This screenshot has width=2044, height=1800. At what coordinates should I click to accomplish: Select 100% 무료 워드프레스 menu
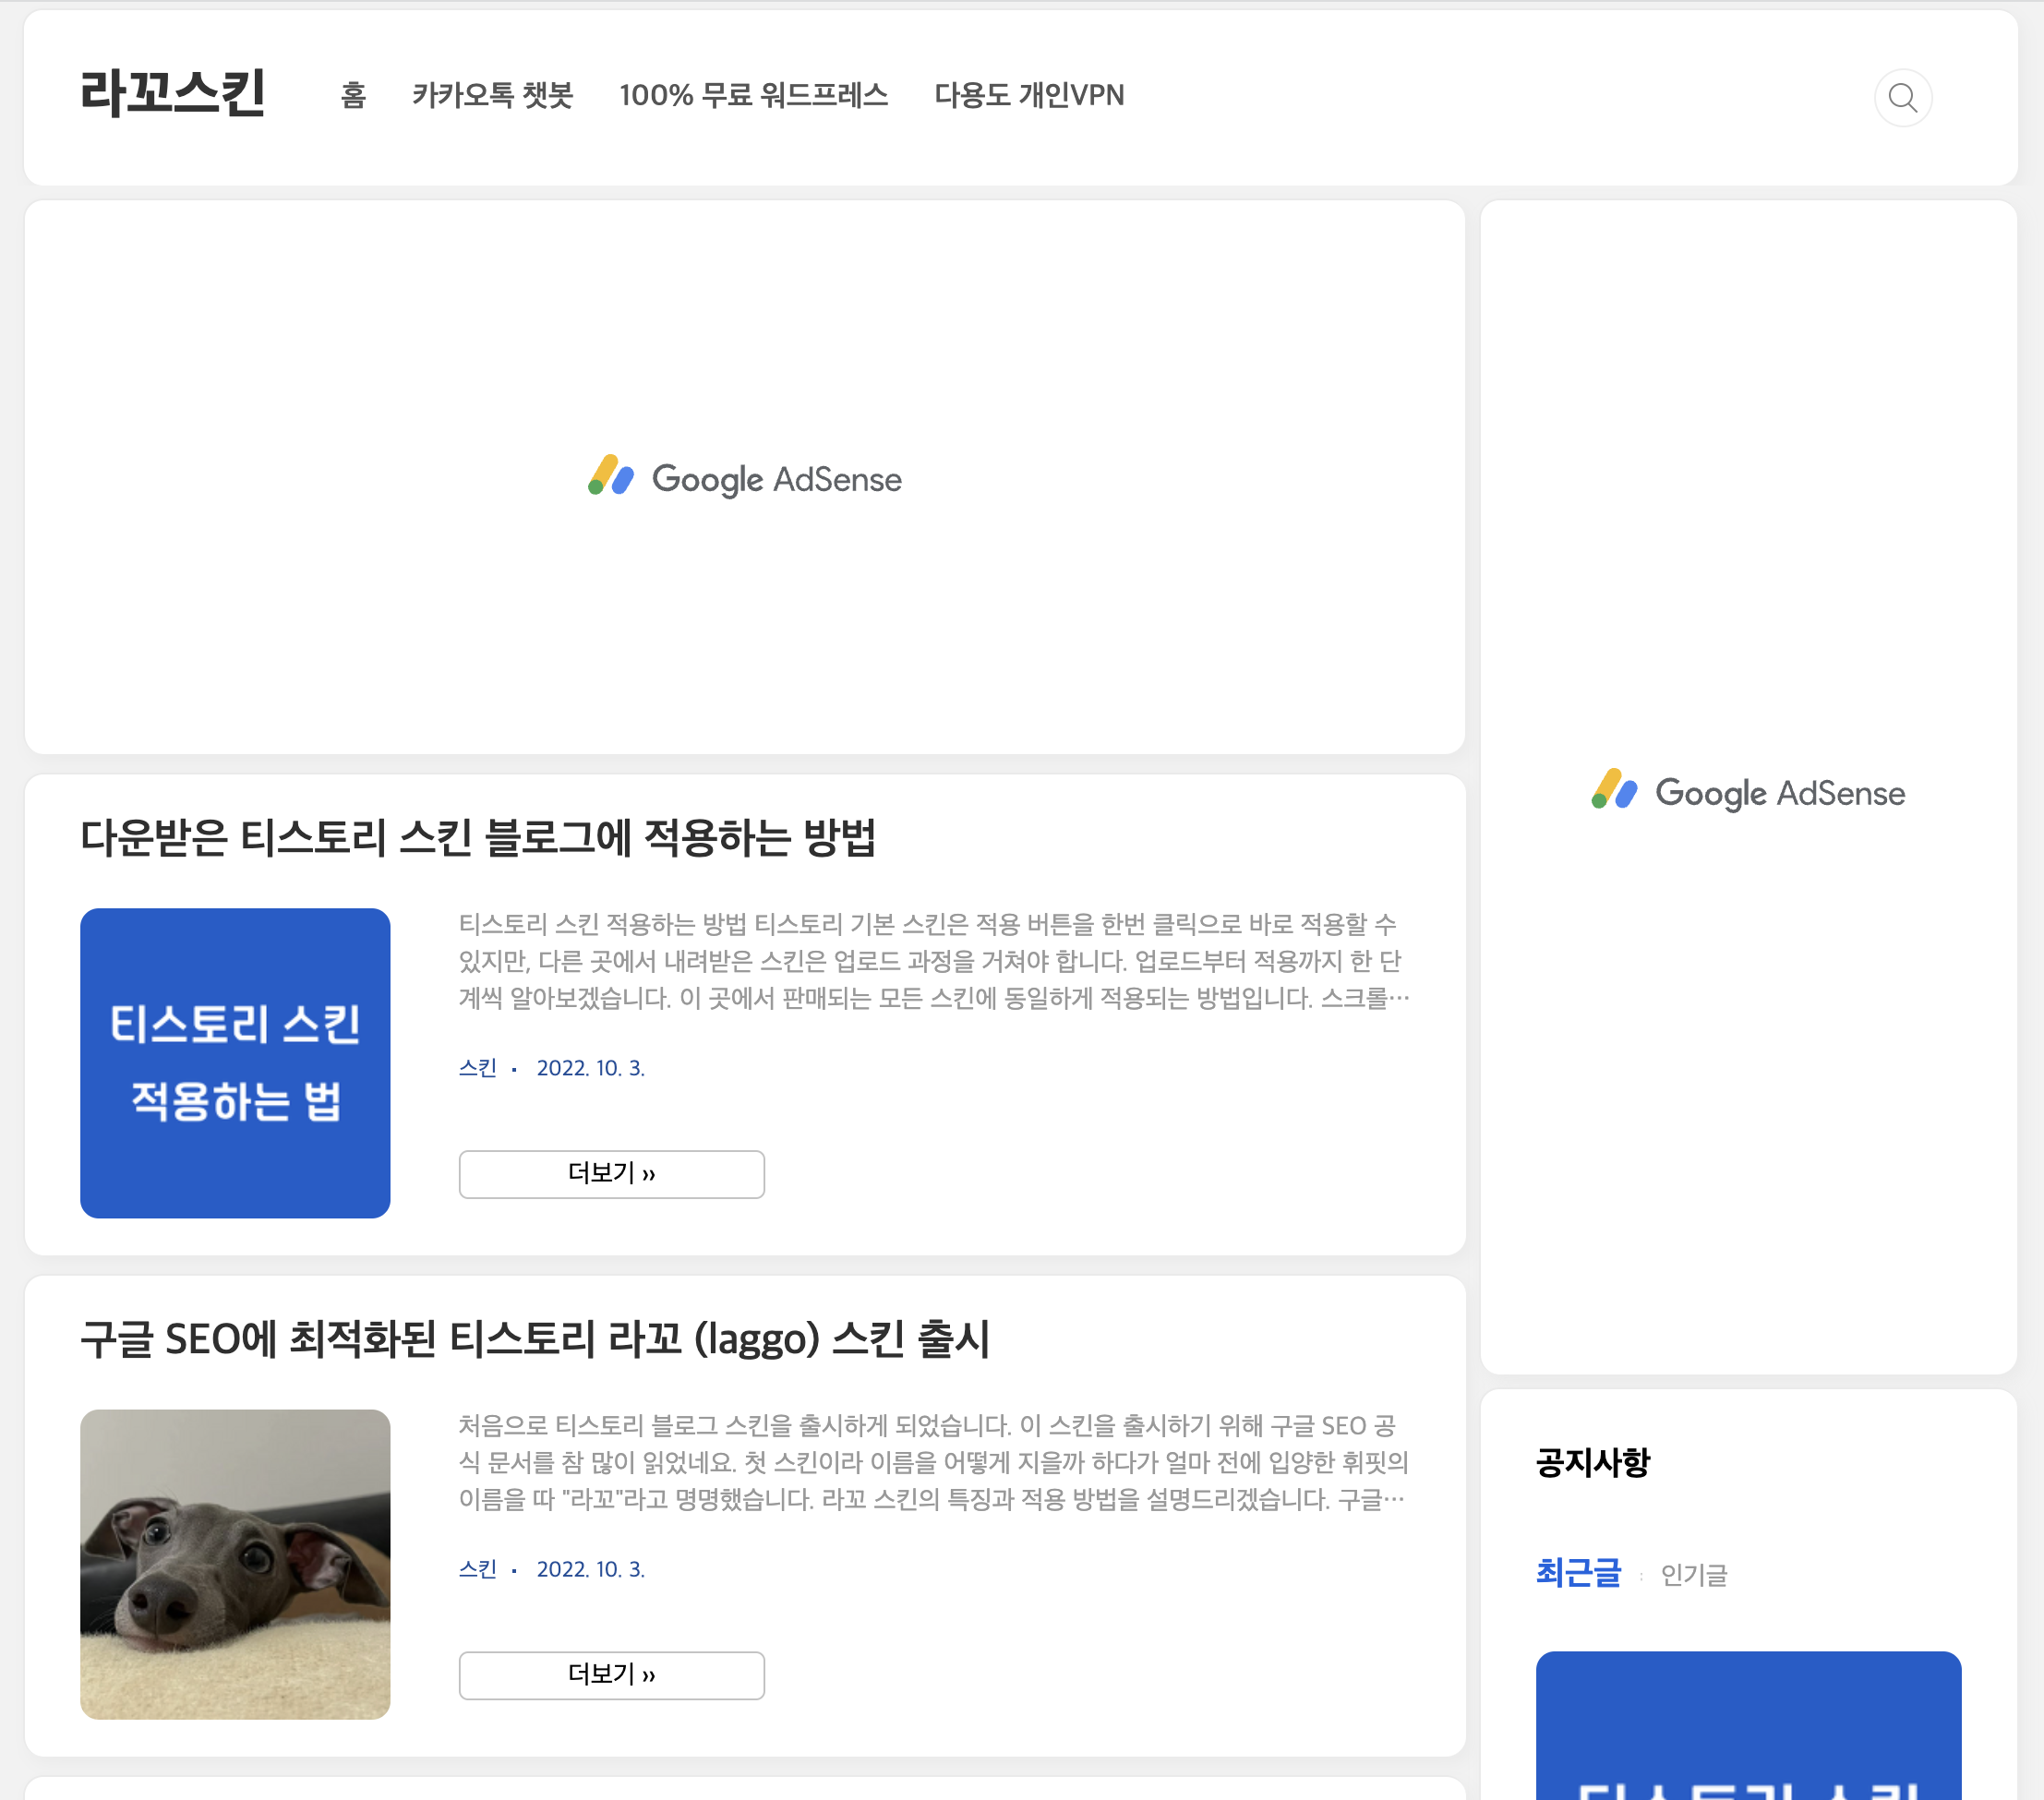pyautogui.click(x=753, y=95)
